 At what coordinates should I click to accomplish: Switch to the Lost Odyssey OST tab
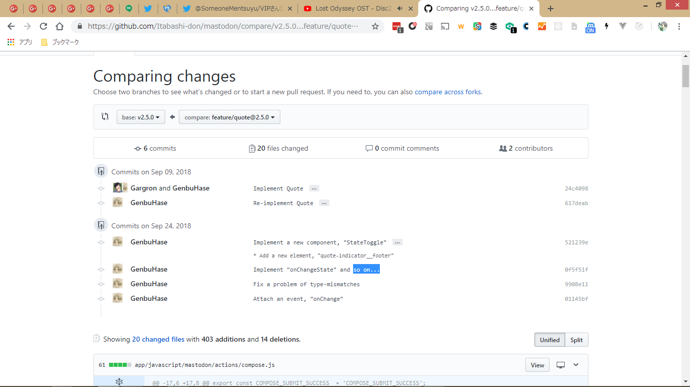[354, 9]
